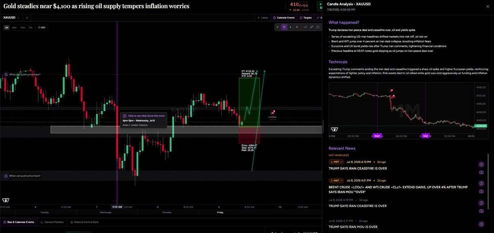Click the green profit target zone
Screen dimensions: 494x233
249,102
